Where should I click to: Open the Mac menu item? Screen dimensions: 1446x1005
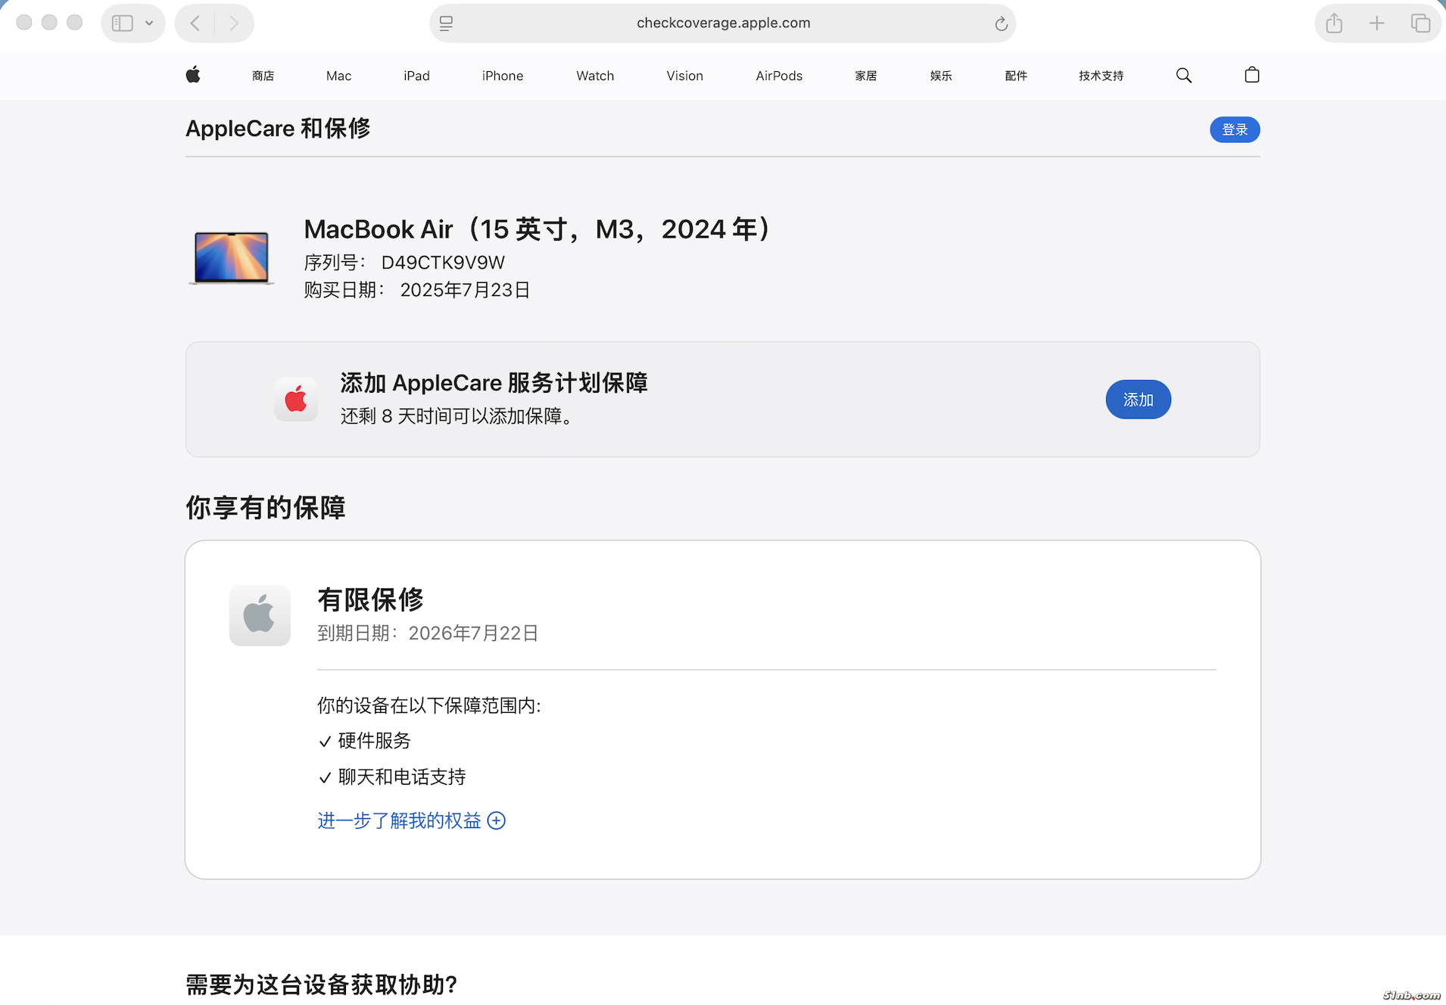tap(338, 76)
